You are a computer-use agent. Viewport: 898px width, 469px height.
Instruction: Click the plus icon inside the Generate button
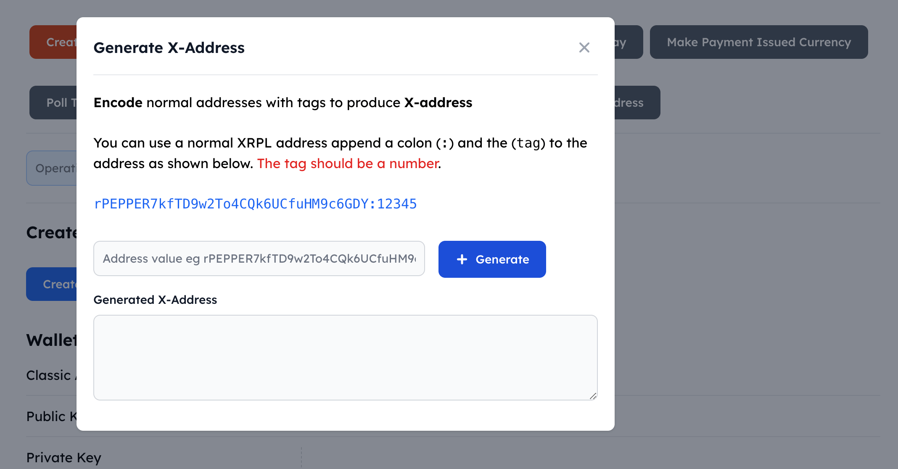(462, 259)
